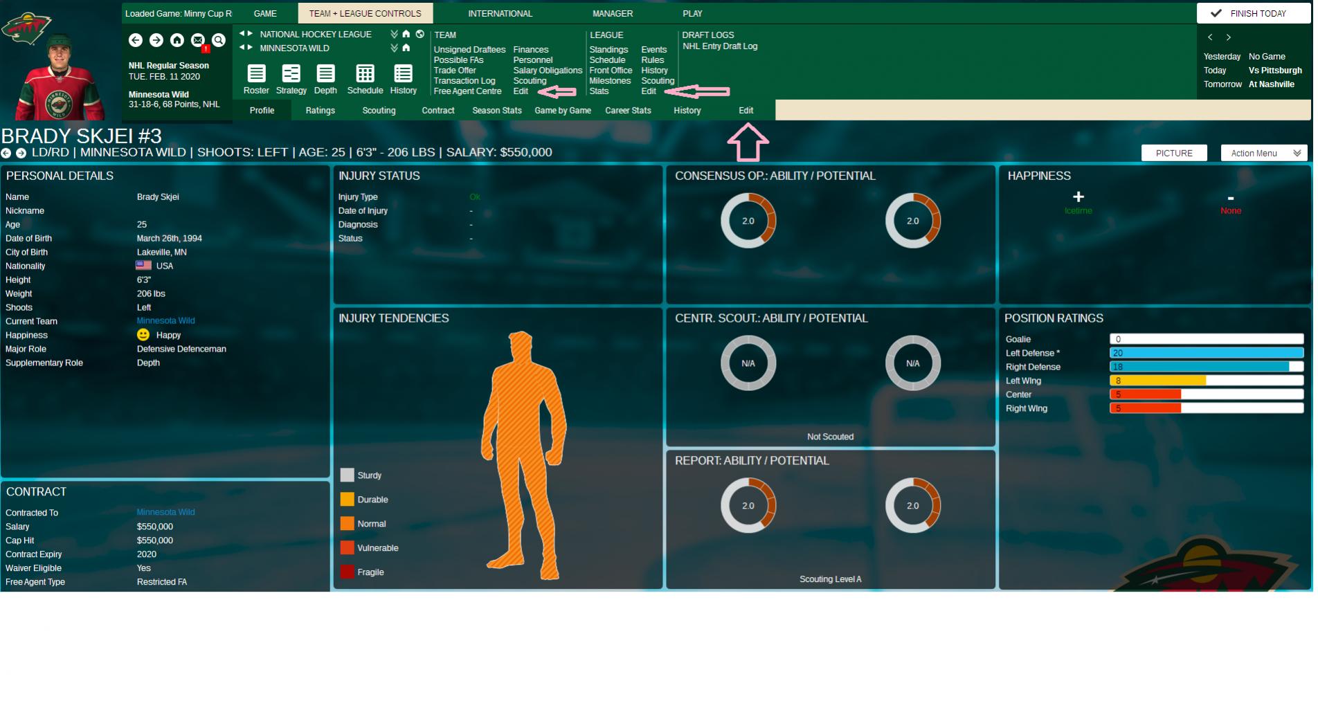Switch to Career Stats tab
1318x719 pixels.
(628, 111)
